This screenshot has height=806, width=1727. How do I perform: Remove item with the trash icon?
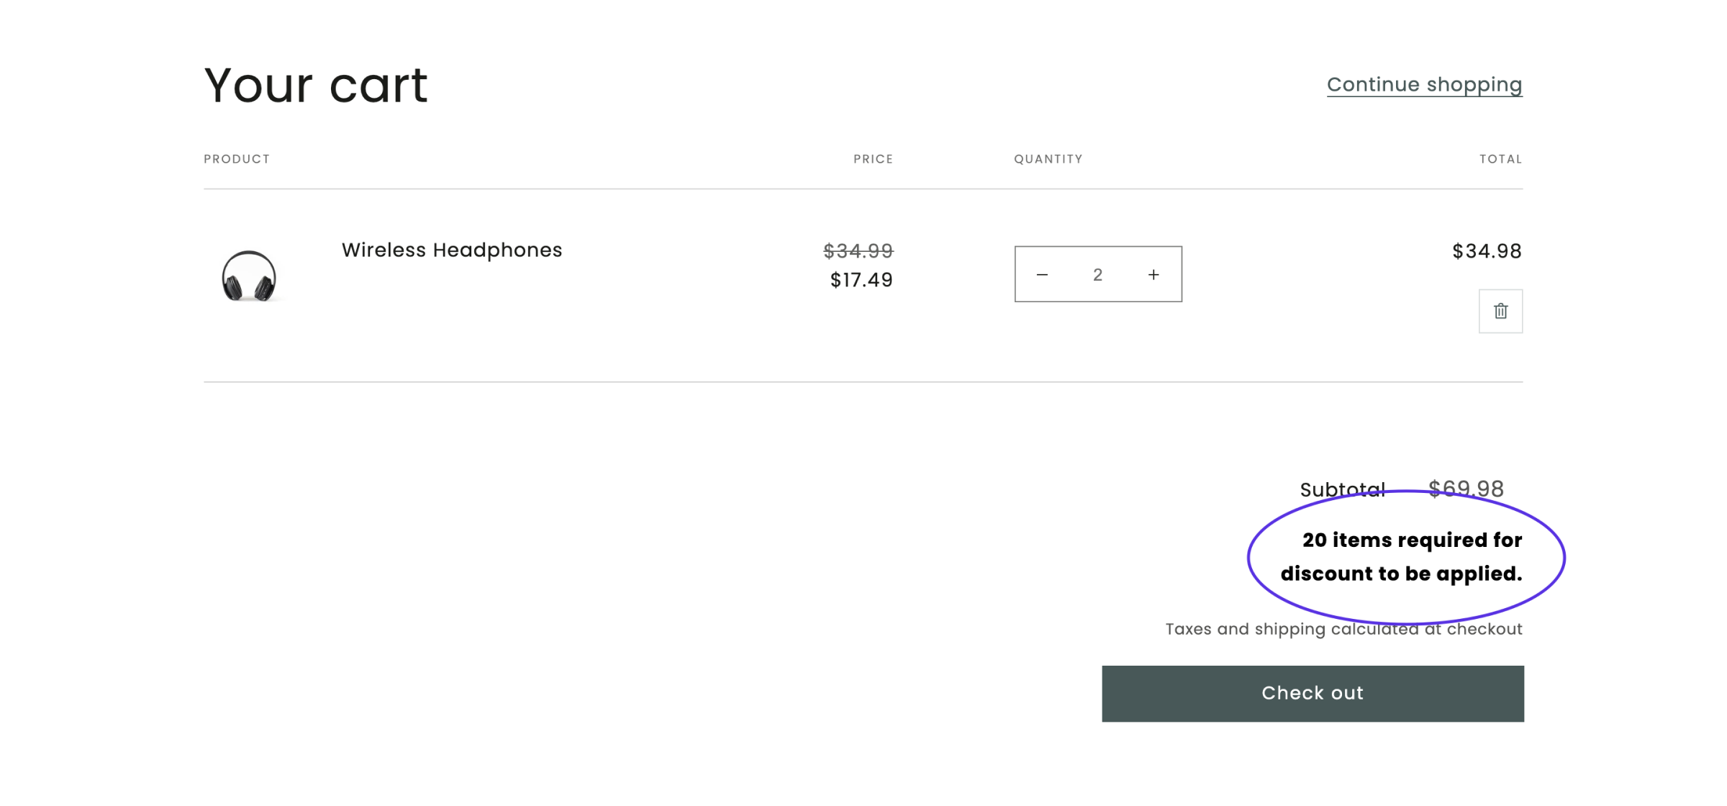1500,311
